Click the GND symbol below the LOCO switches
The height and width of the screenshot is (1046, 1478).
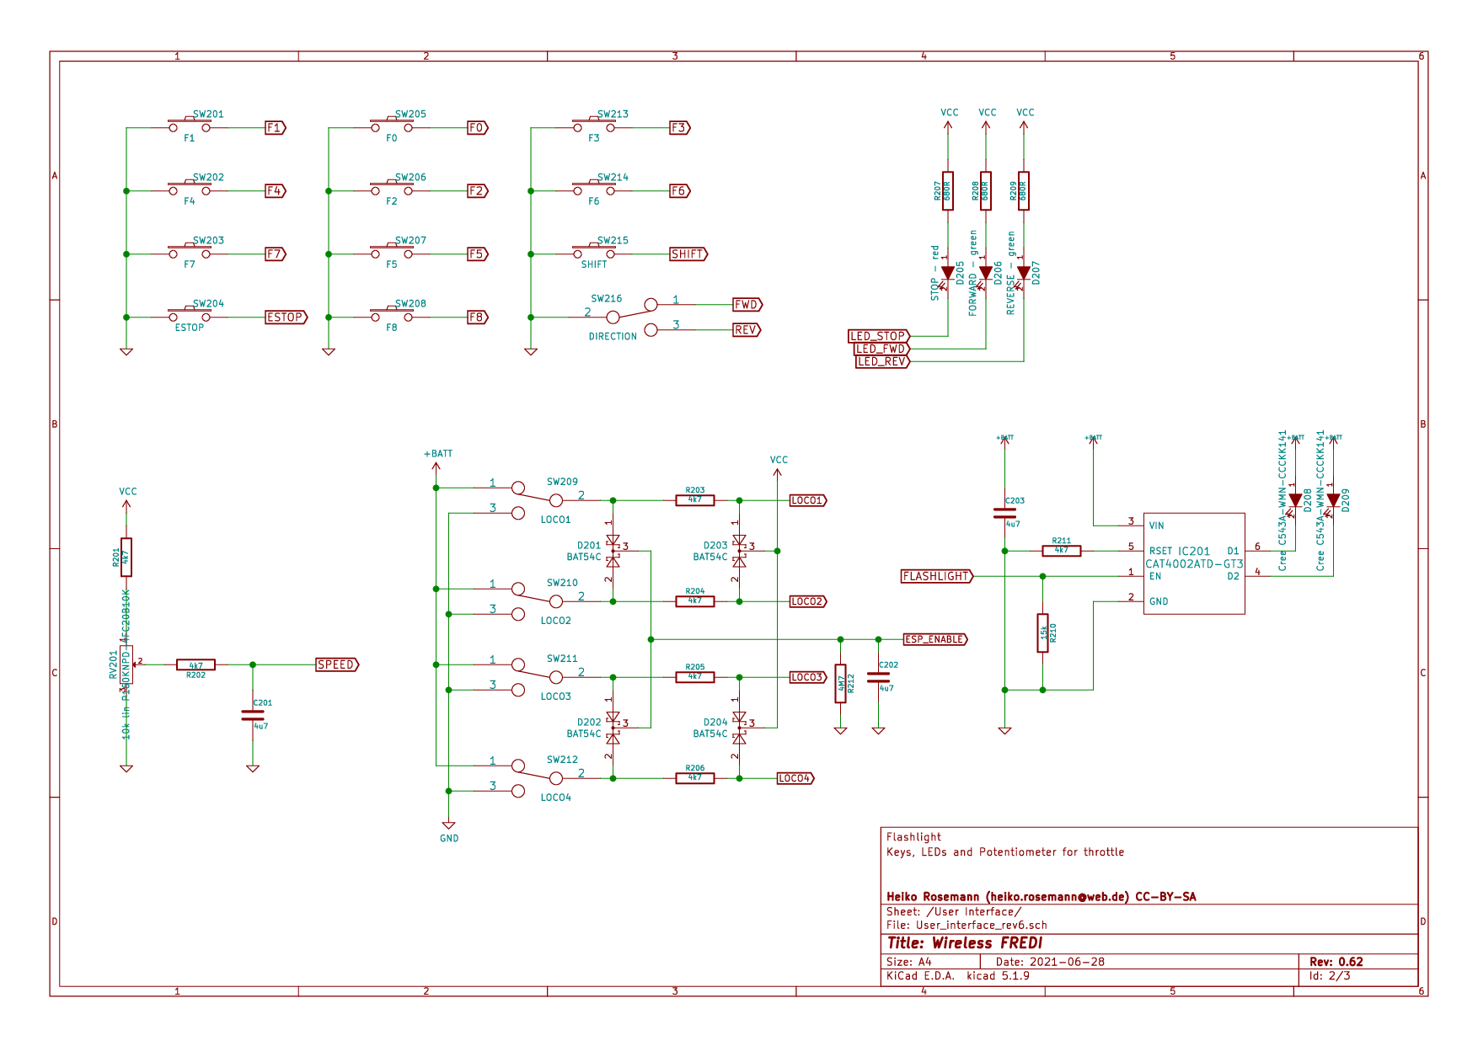449,832
